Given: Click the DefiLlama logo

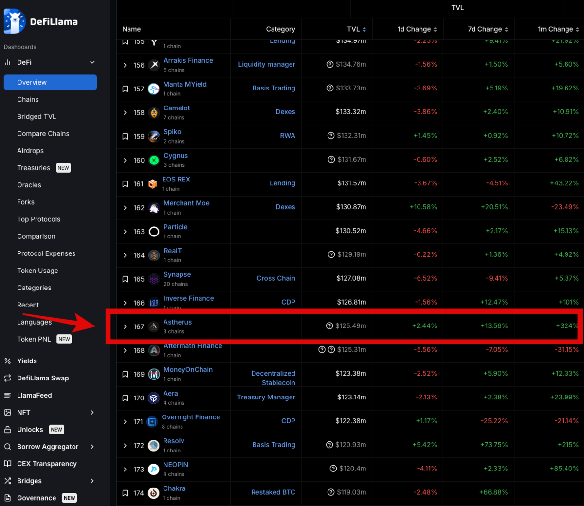Looking at the screenshot, I should (x=40, y=21).
